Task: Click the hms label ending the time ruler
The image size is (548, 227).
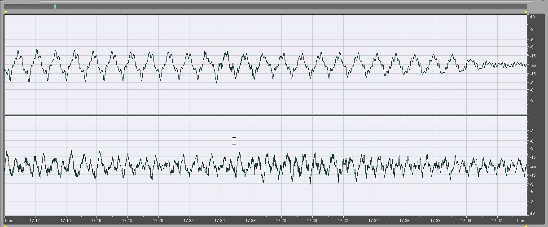Action: 521,221
